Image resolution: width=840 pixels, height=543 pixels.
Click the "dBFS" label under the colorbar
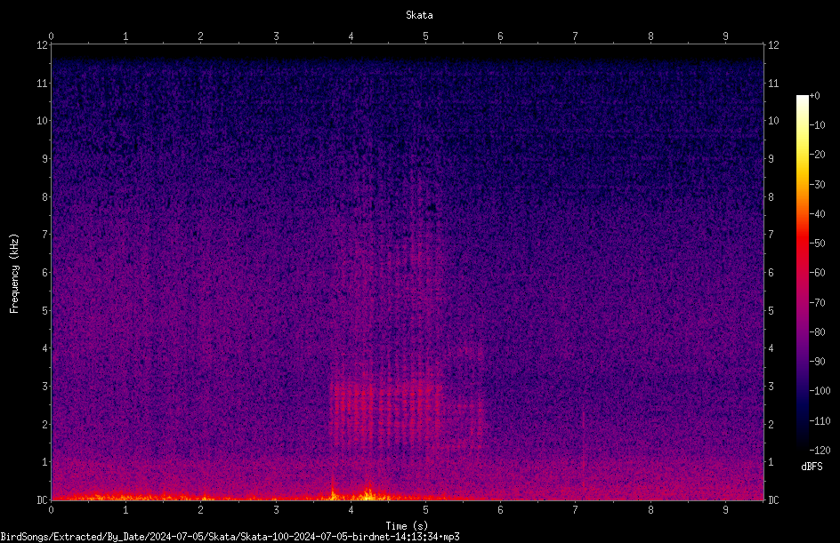point(812,467)
